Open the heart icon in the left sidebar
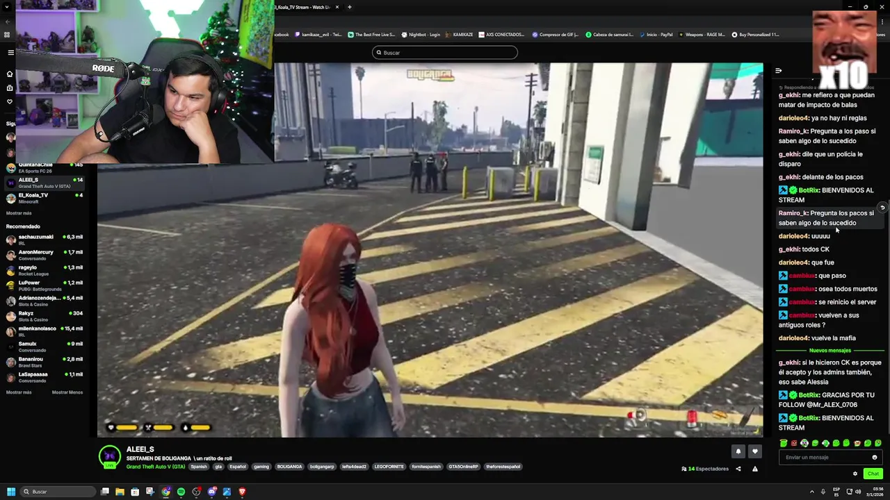Screen dimensions: 890x500 (10, 101)
